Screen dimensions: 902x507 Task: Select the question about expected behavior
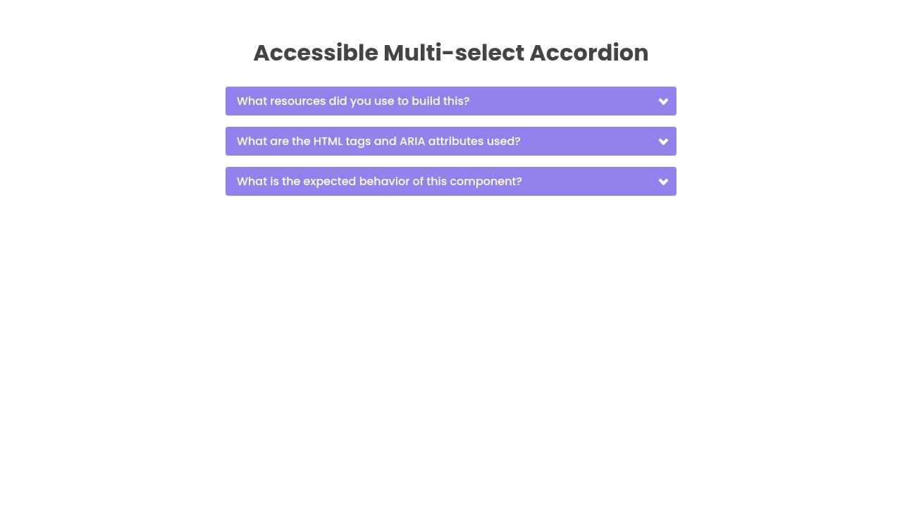(x=380, y=181)
